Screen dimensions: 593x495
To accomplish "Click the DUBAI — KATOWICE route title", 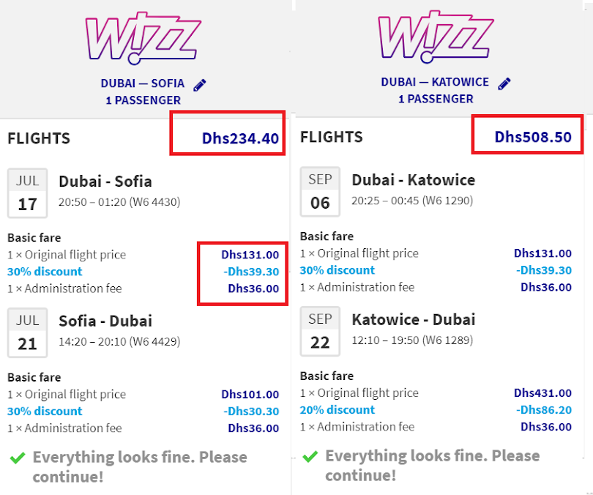I will [x=435, y=82].
